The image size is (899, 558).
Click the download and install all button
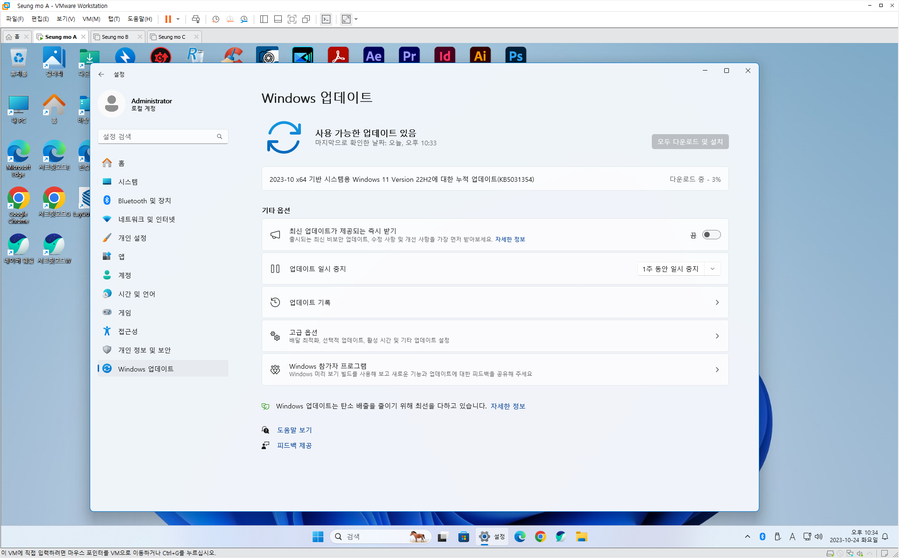[x=690, y=142]
